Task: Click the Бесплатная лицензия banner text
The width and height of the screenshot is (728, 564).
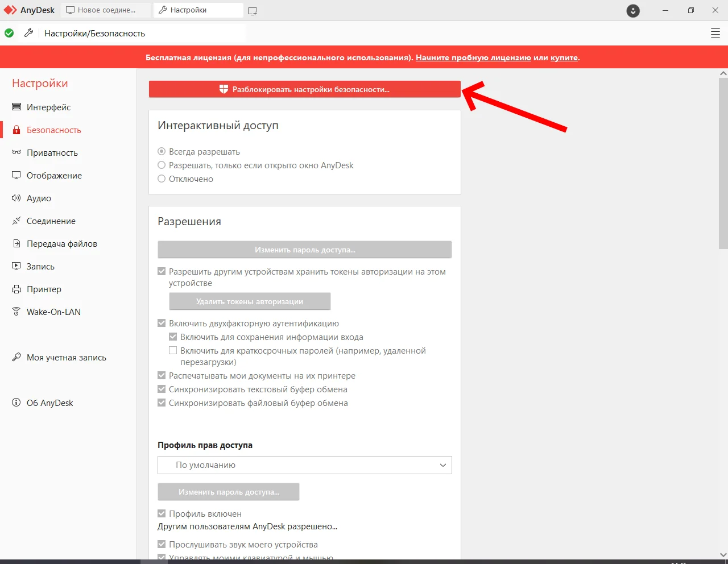Action: 279,57
